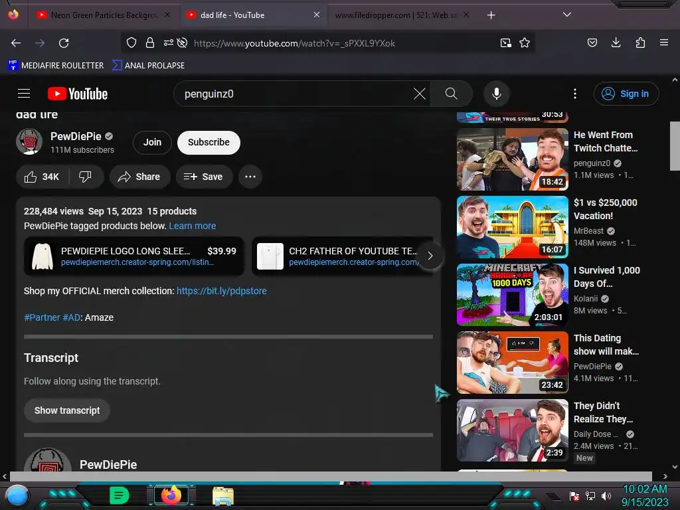This screenshot has height=510, width=680.
Task: Open MrBeast channel name in sidebar
Action: click(588, 231)
